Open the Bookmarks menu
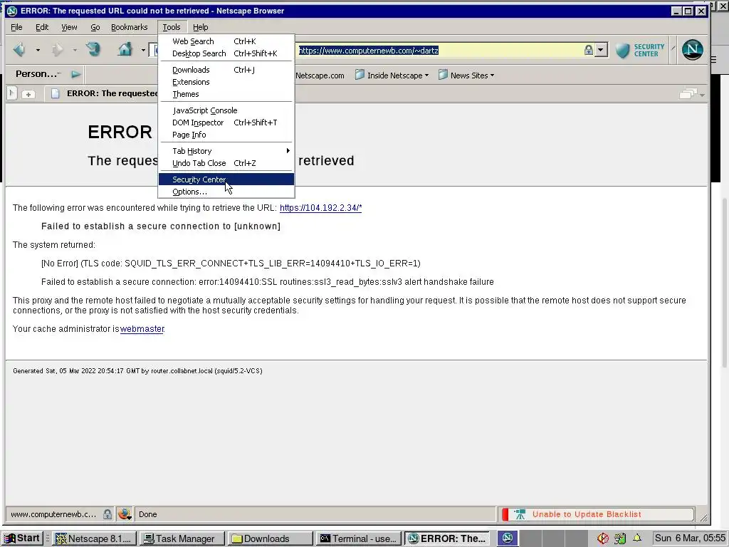Image resolution: width=729 pixels, height=547 pixels. 130,27
